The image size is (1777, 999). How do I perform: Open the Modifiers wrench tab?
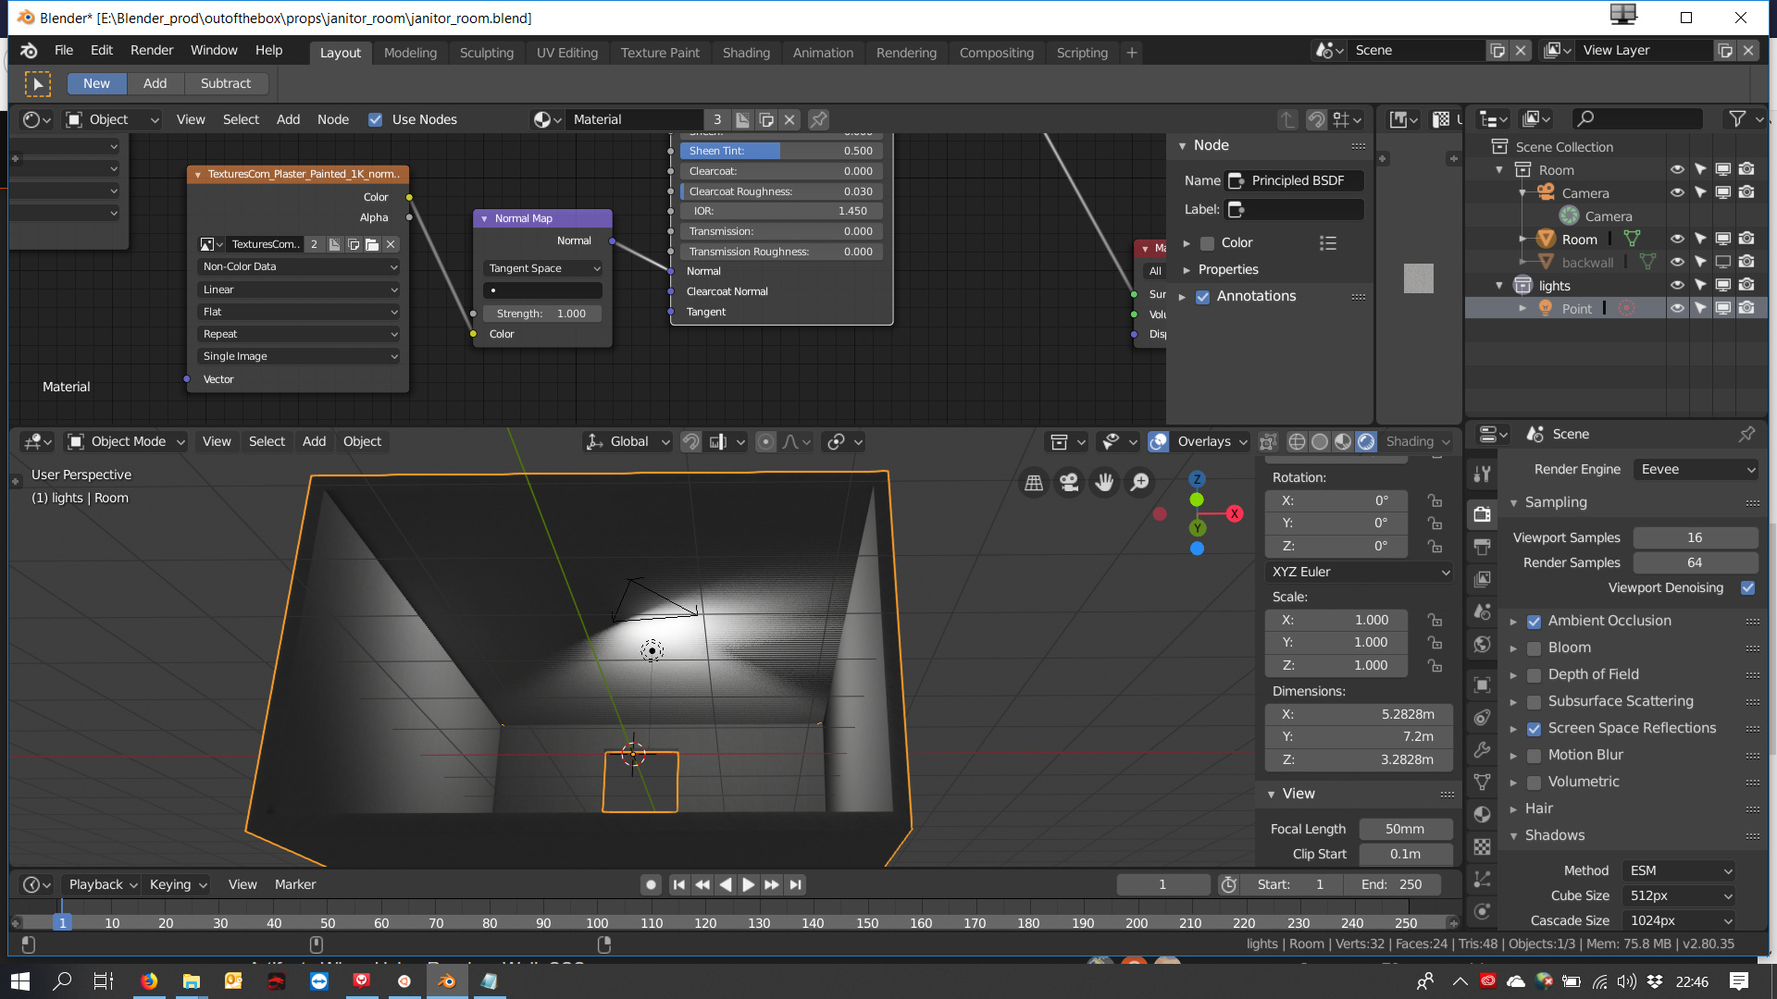click(x=1482, y=750)
